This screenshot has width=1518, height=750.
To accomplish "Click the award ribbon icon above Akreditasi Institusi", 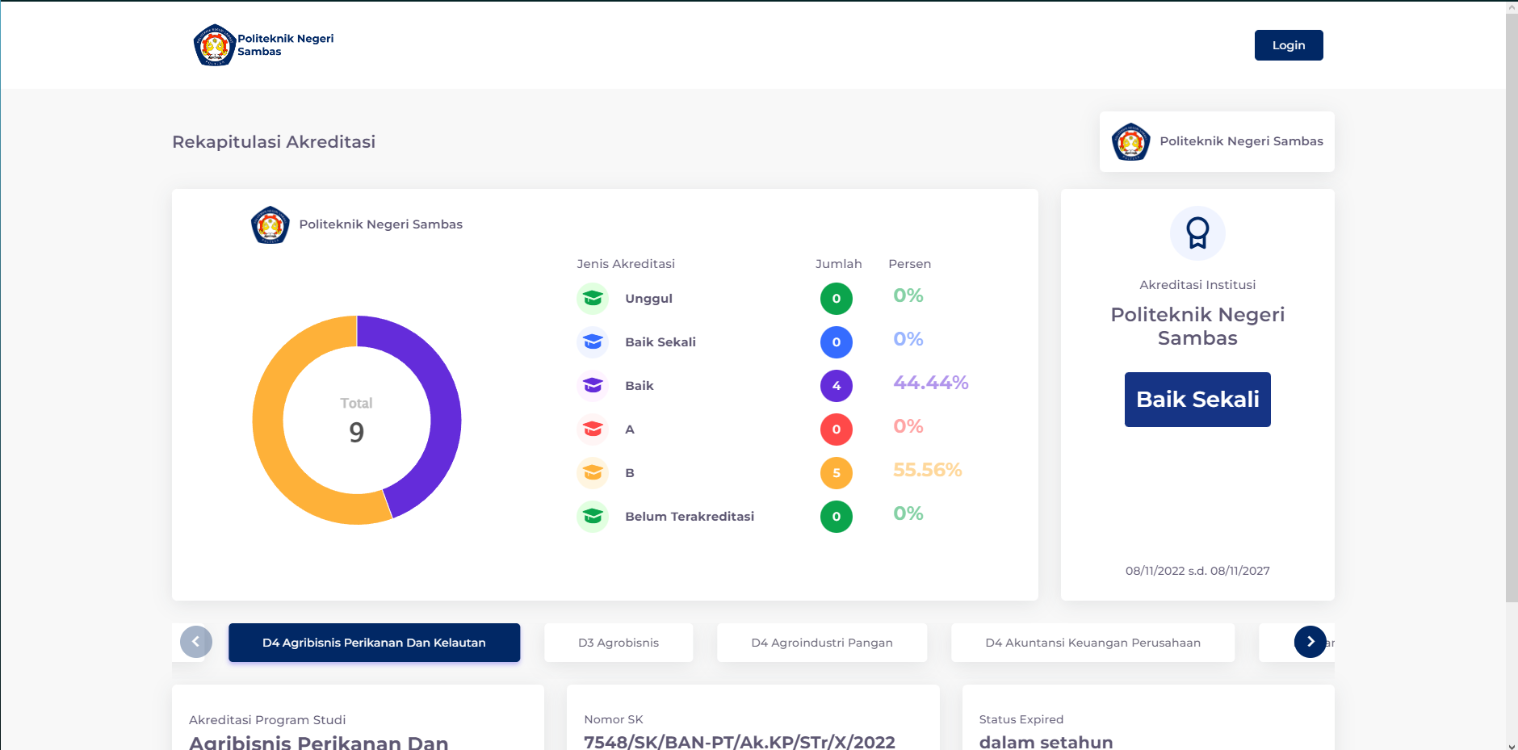I will tap(1197, 233).
